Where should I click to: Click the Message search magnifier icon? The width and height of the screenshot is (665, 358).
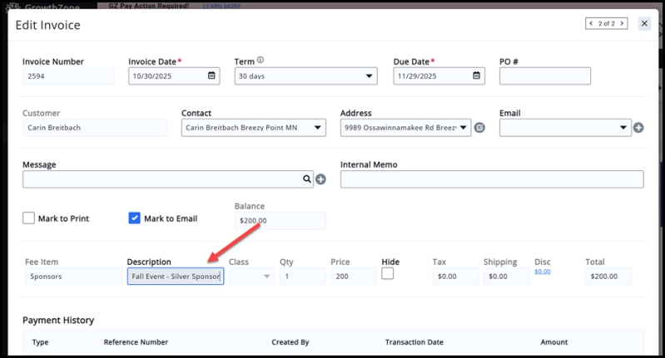tap(307, 179)
